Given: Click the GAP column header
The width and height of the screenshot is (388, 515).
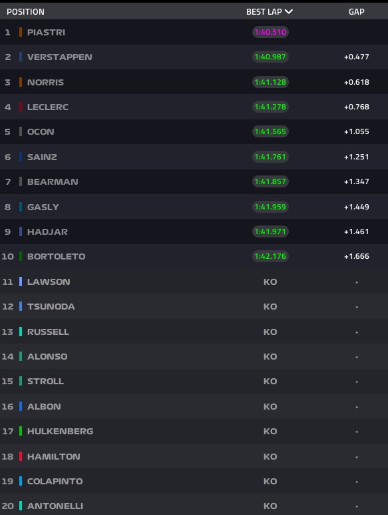Looking at the screenshot, I should [x=356, y=12].
